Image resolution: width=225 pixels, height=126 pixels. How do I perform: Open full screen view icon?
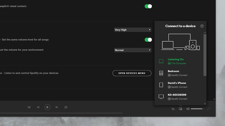click(209, 109)
